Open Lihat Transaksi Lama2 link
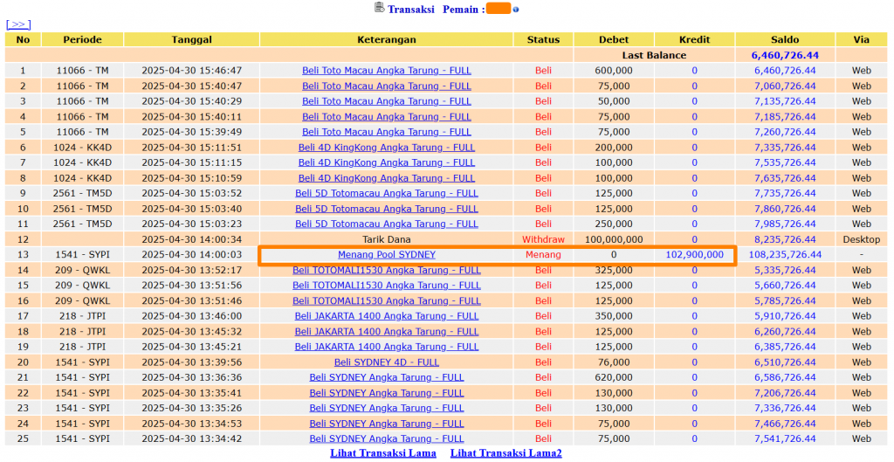The width and height of the screenshot is (894, 462). click(x=506, y=453)
